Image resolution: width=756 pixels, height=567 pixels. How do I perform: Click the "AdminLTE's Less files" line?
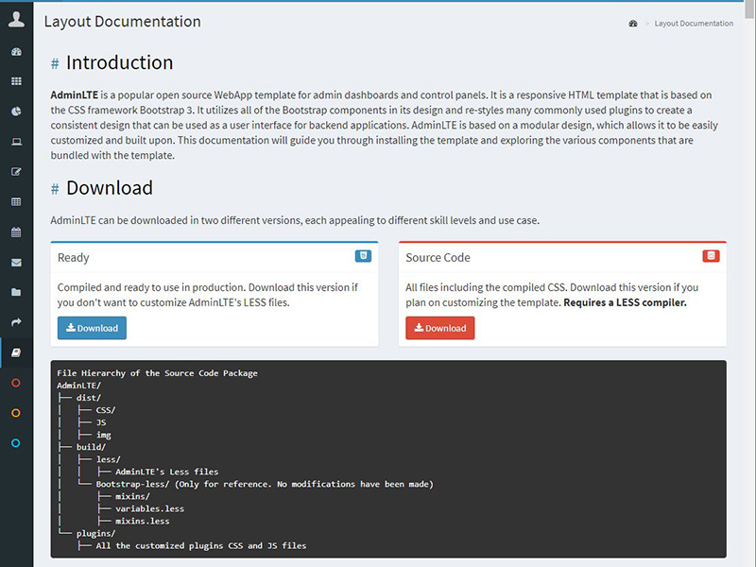(x=167, y=472)
